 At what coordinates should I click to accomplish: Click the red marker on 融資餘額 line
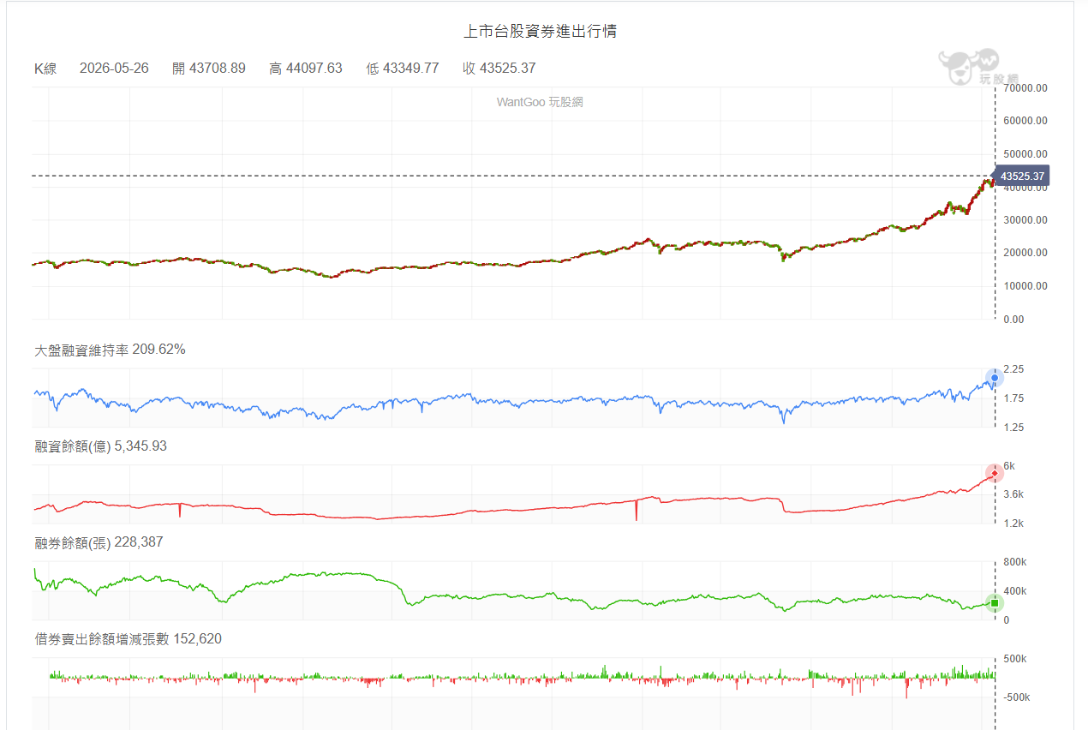(x=995, y=473)
